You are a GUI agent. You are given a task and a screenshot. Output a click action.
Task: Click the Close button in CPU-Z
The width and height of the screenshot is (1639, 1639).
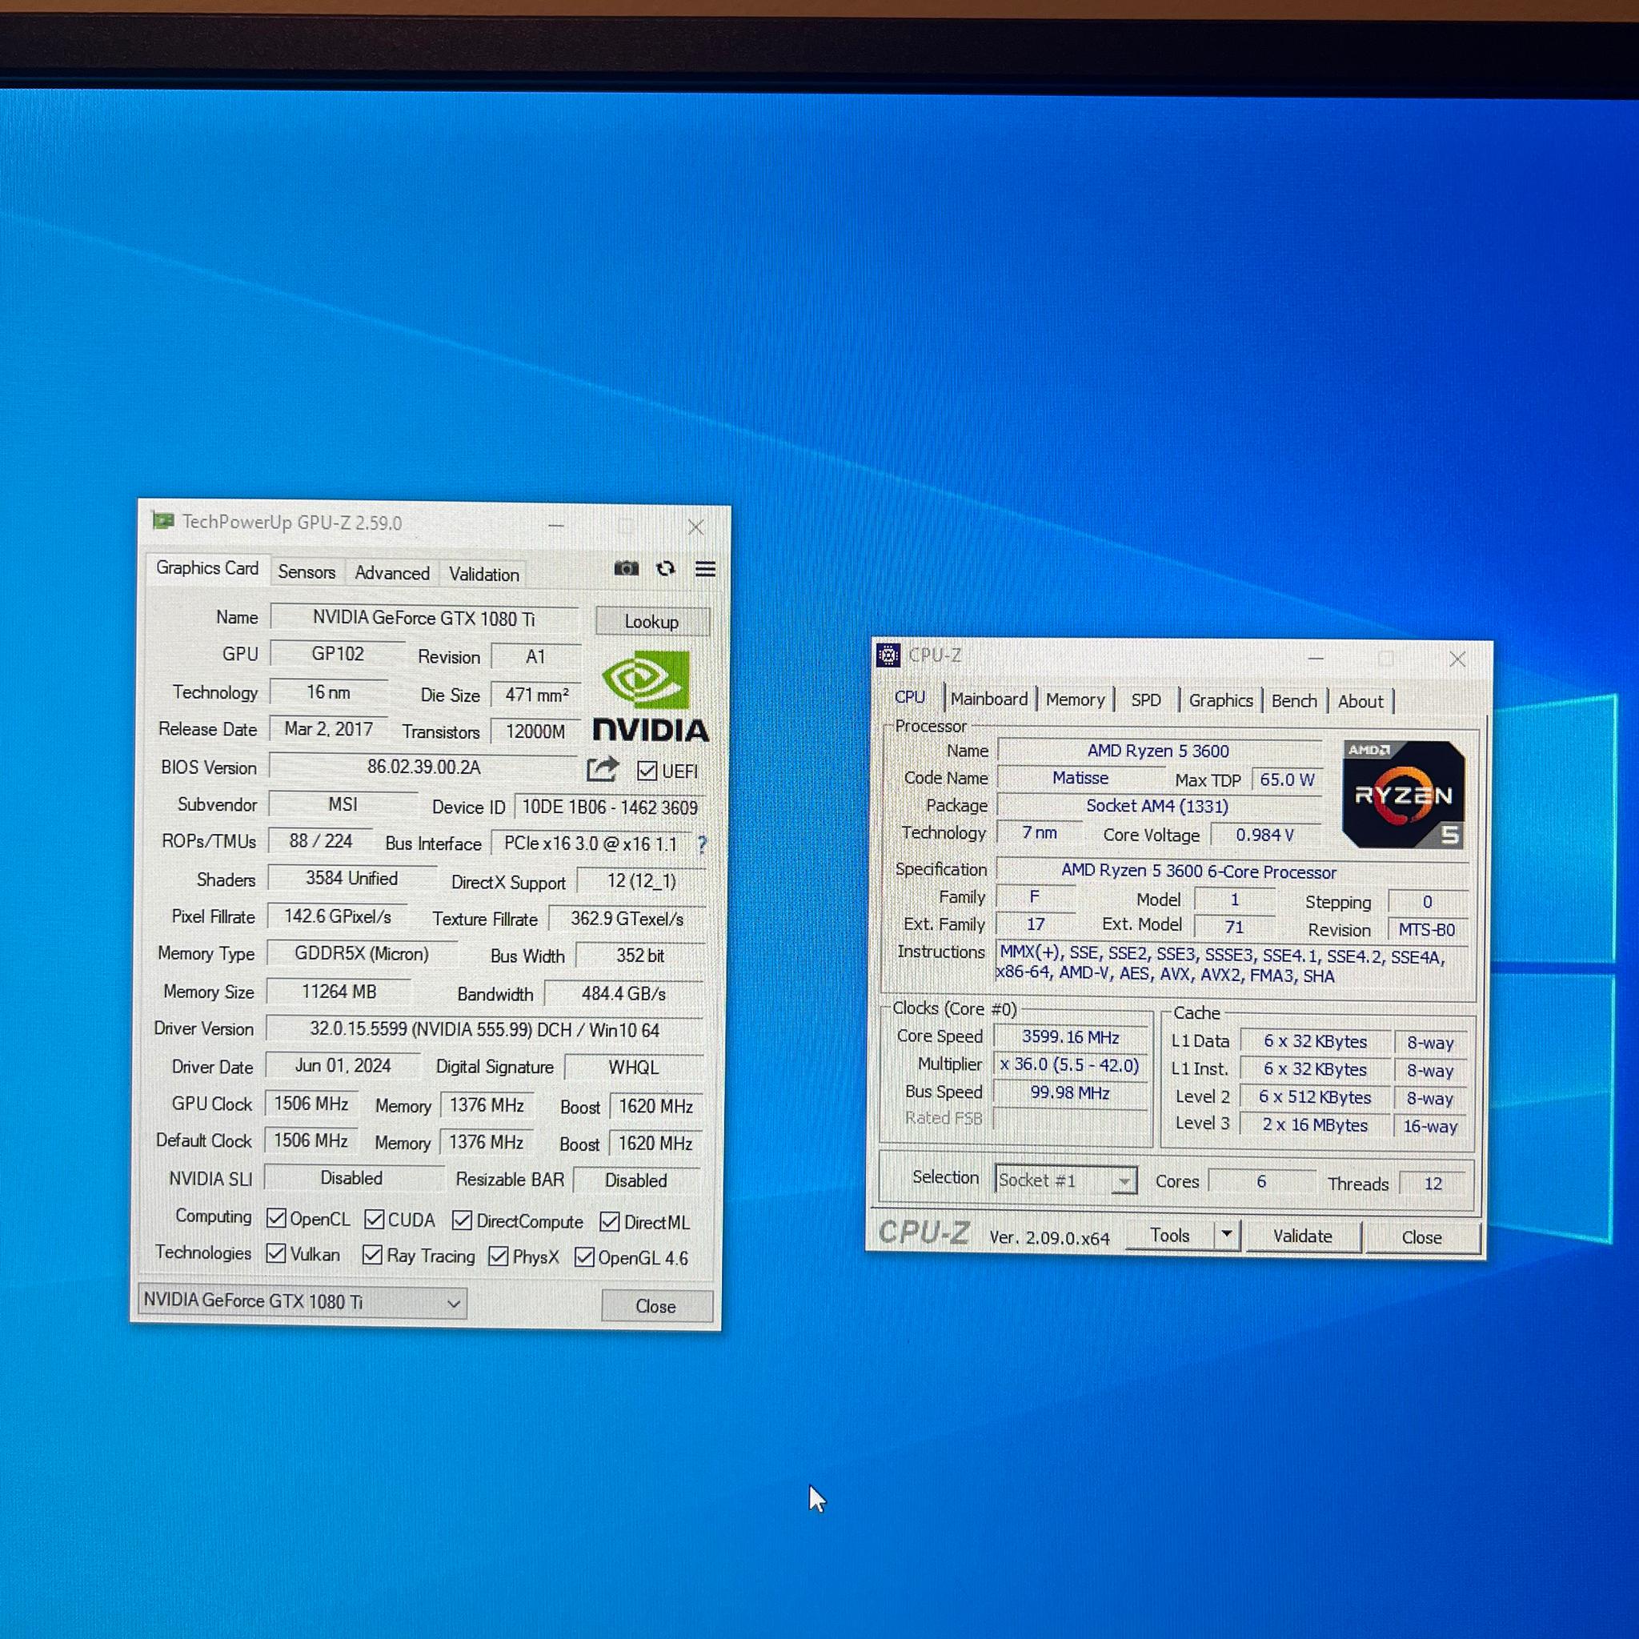pos(1422,1238)
